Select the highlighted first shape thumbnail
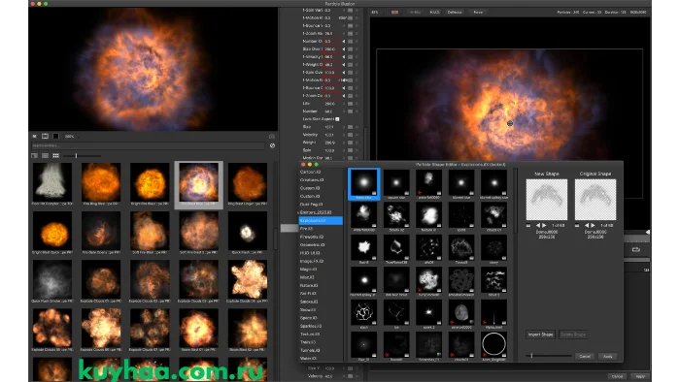This screenshot has width=680, height=382. coord(364,184)
